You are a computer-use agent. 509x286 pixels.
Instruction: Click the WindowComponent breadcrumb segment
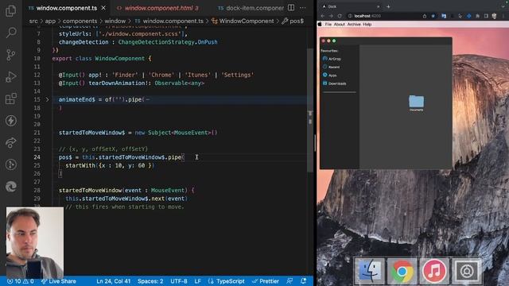point(243,21)
